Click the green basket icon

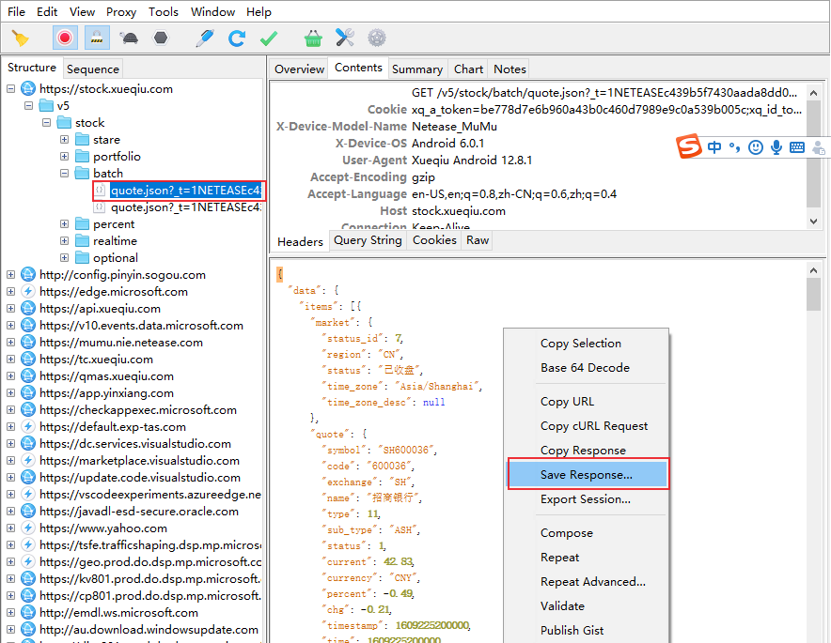(x=313, y=38)
